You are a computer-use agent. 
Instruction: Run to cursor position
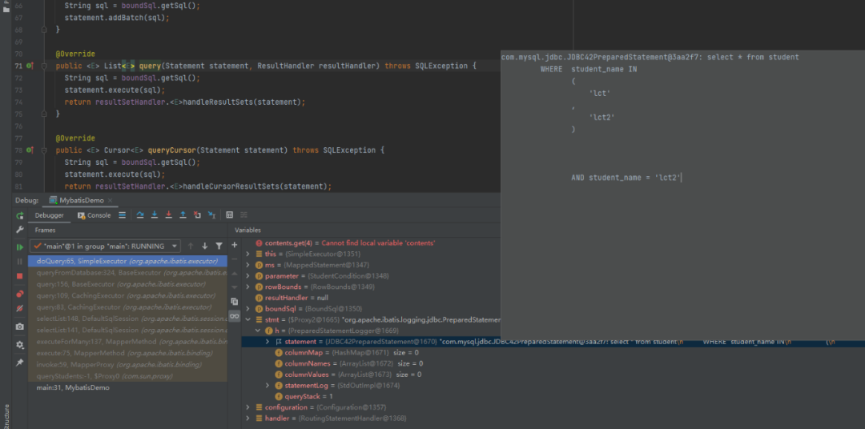211,215
